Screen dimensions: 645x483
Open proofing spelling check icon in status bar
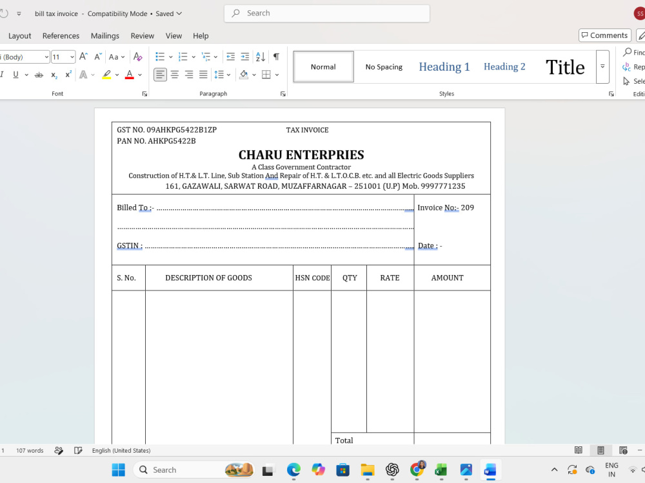(78, 451)
